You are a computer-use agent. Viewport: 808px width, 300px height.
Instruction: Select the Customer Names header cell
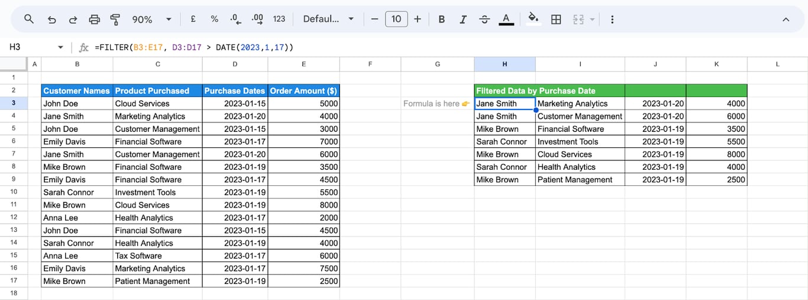click(x=77, y=91)
